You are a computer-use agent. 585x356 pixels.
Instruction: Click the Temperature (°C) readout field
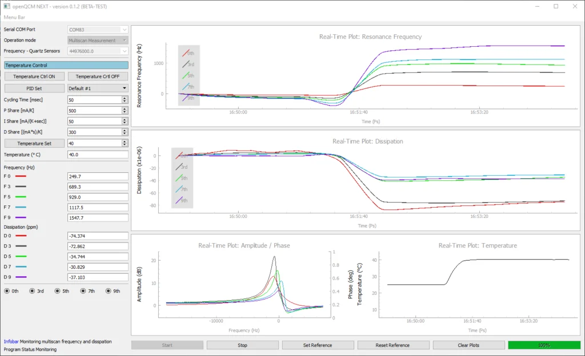tap(98, 155)
